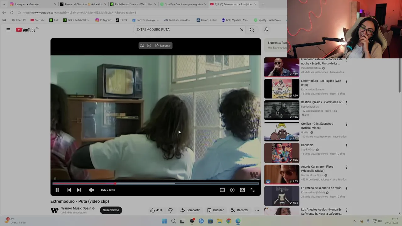Open the ChatGPT bookmark
The height and width of the screenshot is (226, 402).
(19, 20)
